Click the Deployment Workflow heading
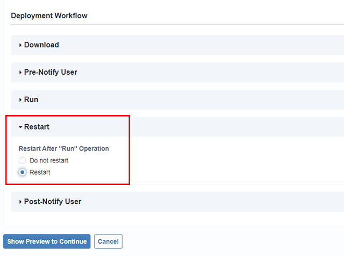 click(x=49, y=16)
